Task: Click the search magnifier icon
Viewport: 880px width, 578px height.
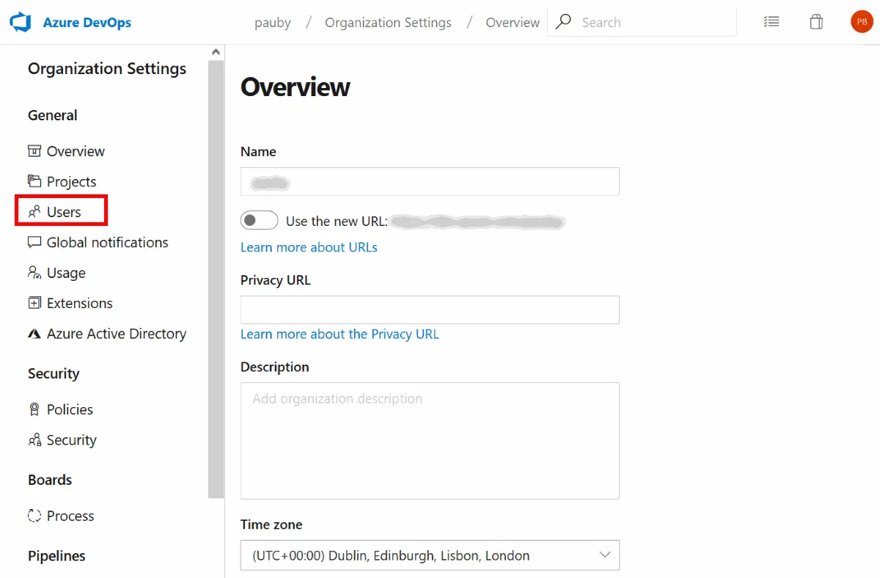Action: pyautogui.click(x=563, y=22)
